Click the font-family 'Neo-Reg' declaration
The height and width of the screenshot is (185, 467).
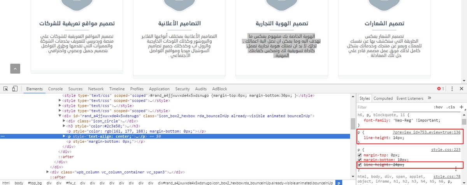pyautogui.click(x=402, y=120)
